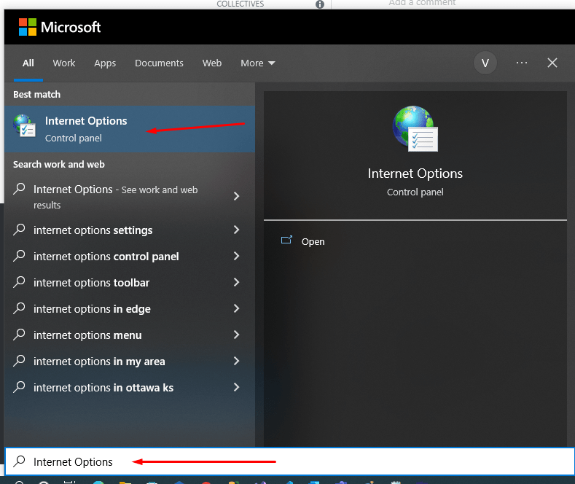Image resolution: width=575 pixels, height=484 pixels.
Task: Click search icon next to 'internet options control panel'
Action: (19, 256)
